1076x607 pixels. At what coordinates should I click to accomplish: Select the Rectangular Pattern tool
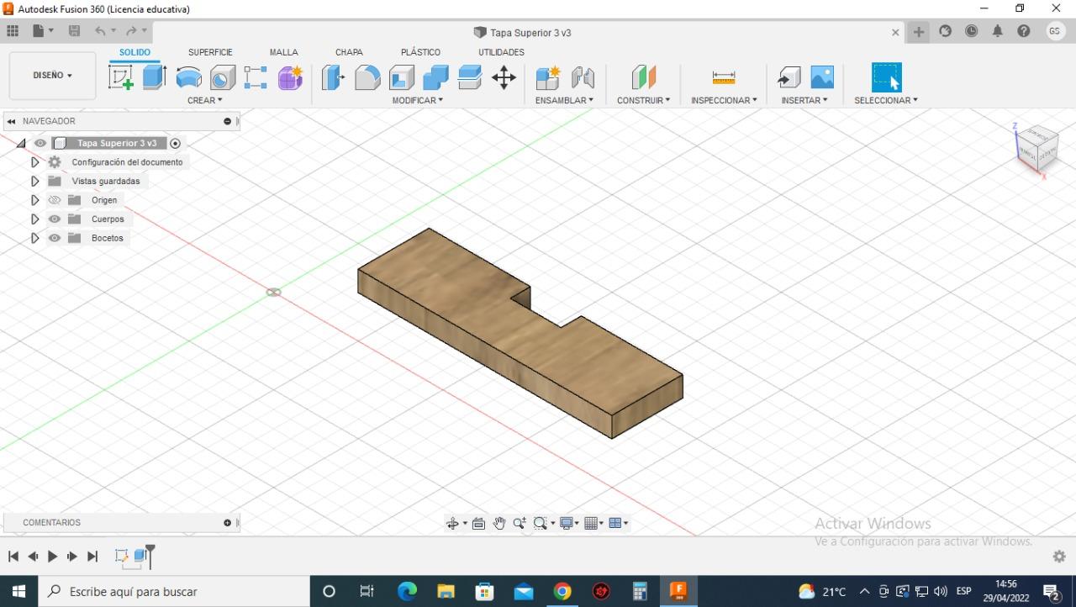256,77
